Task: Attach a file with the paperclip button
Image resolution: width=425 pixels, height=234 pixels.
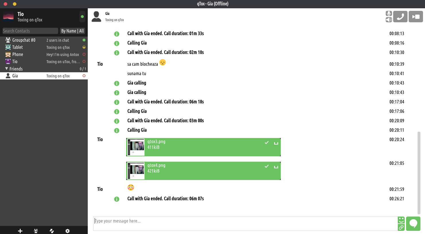Action: [x=401, y=227]
